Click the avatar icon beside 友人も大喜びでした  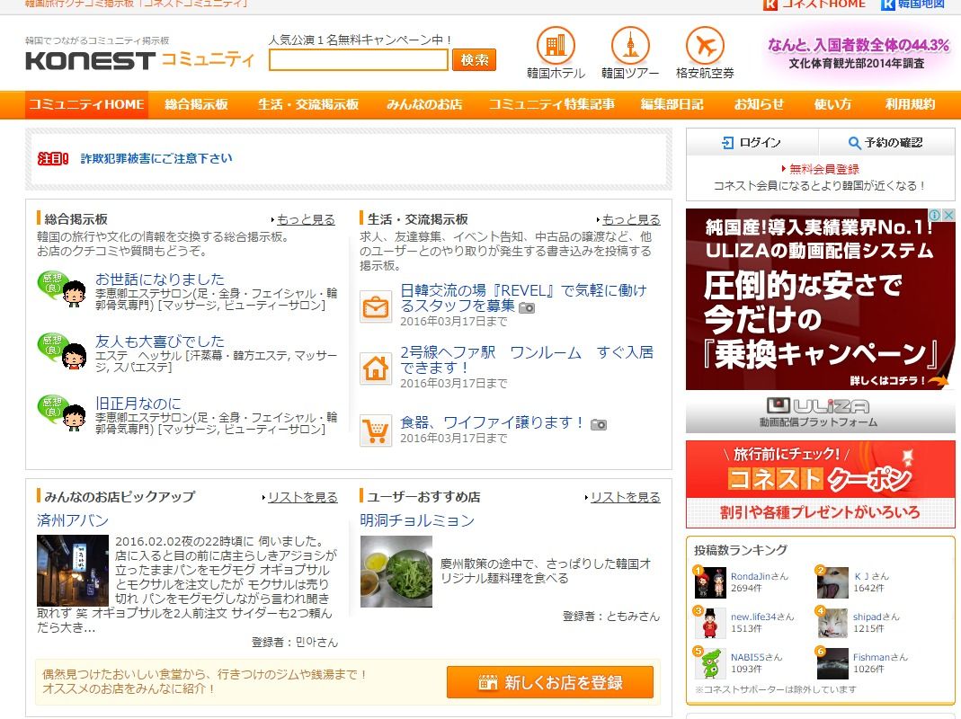coord(62,351)
